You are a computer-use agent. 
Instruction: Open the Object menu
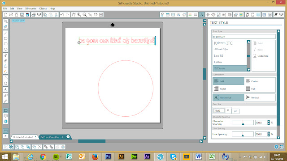click(x=43, y=8)
